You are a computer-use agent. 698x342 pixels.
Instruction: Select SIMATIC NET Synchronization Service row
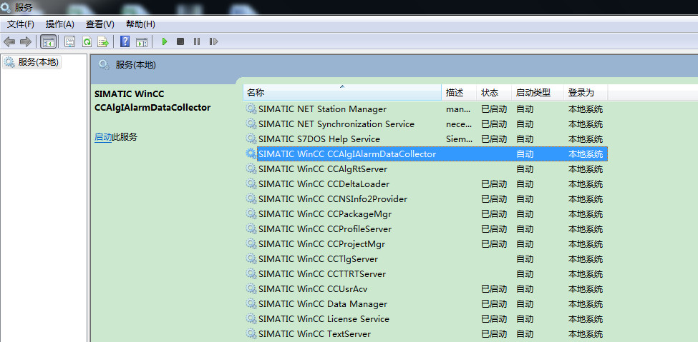pos(425,124)
